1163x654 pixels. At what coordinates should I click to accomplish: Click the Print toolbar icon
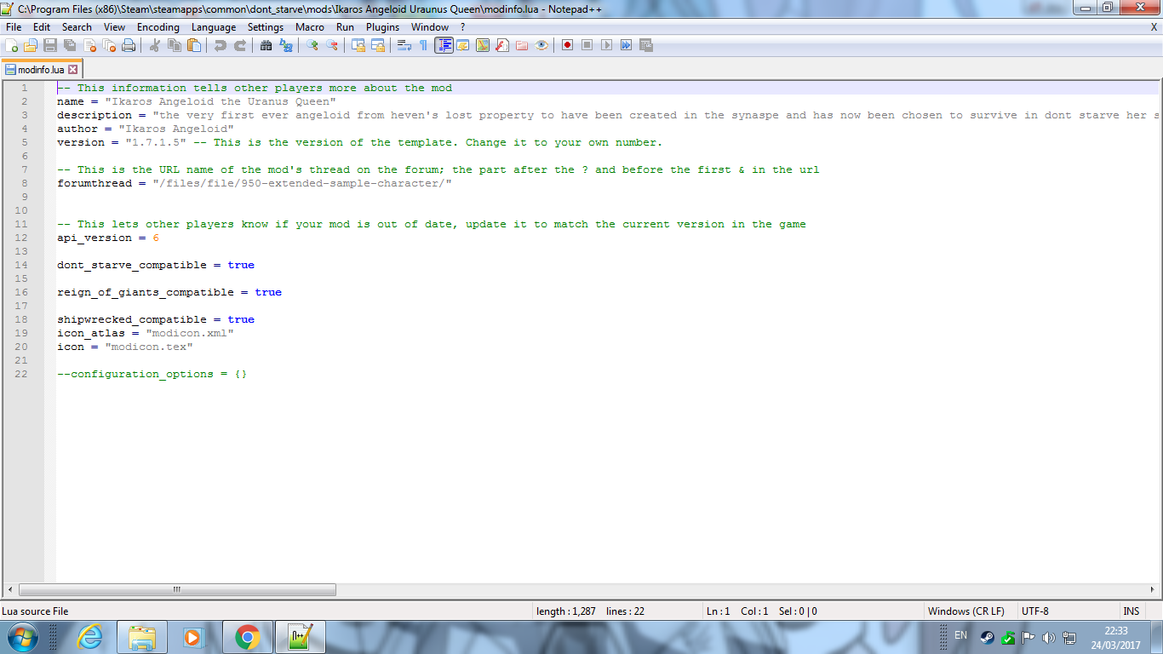[129, 45]
